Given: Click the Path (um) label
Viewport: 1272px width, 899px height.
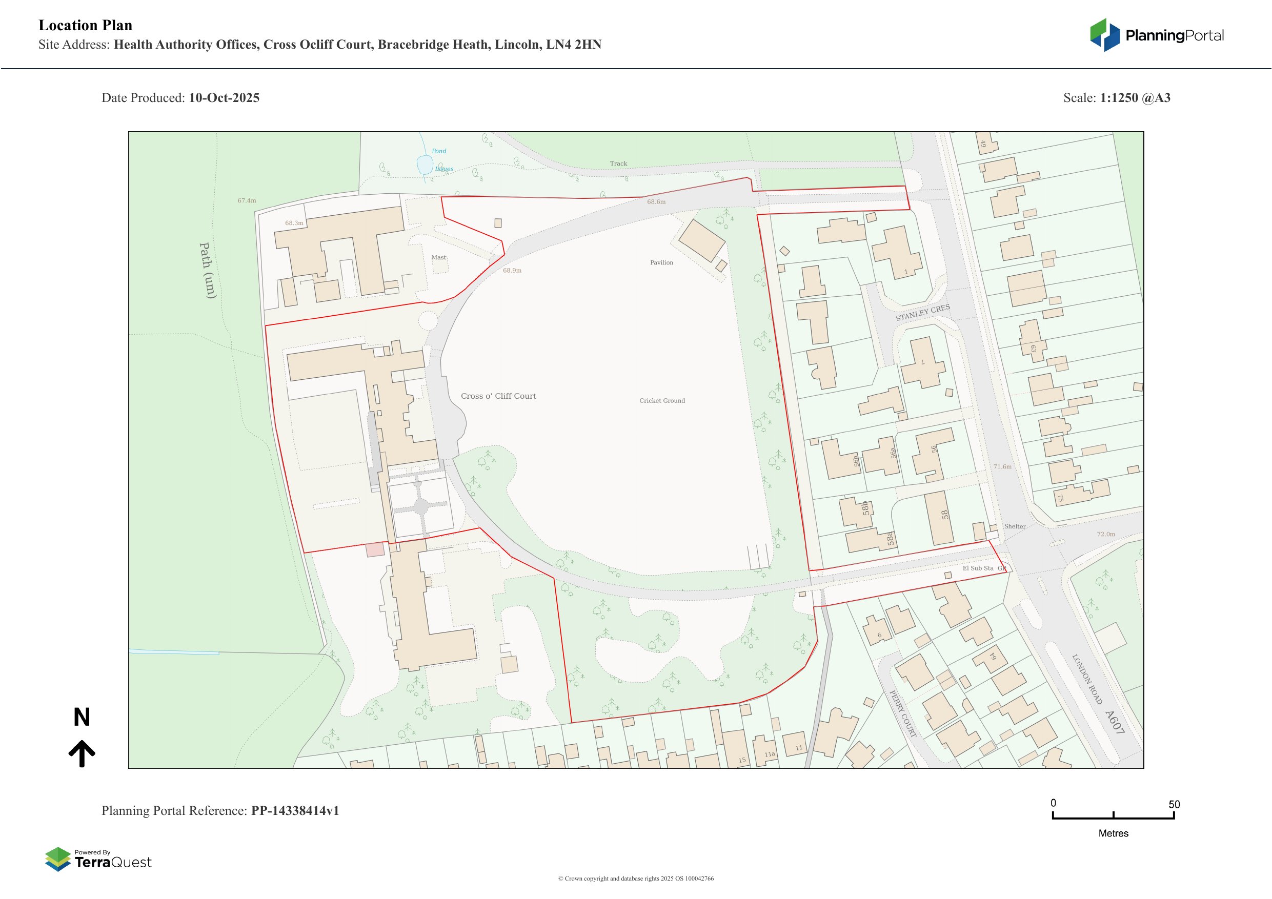Looking at the screenshot, I should [x=207, y=270].
